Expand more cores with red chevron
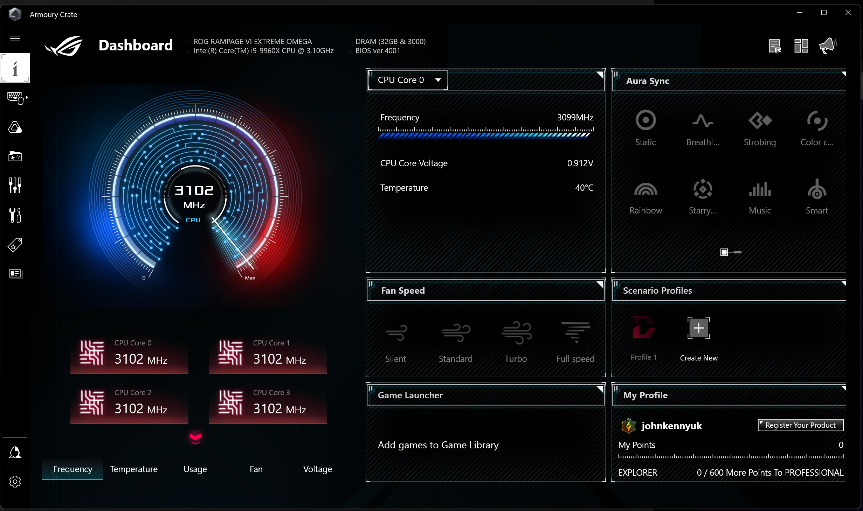The height and width of the screenshot is (511, 863). click(x=195, y=437)
